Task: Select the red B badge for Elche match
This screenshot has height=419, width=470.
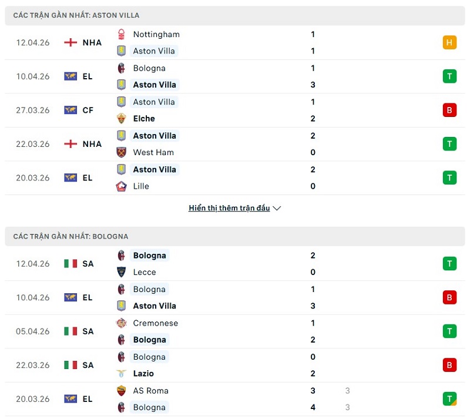Action: click(x=449, y=109)
